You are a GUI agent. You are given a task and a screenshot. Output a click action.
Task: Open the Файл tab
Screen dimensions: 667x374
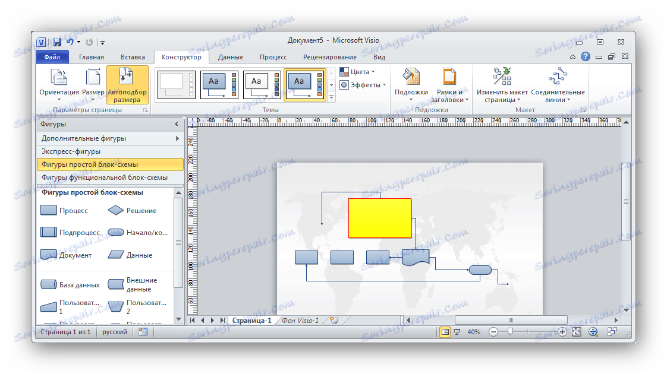52,57
